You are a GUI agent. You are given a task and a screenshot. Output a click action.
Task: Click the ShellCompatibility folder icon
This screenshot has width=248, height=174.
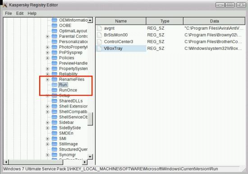(x=55, y=112)
